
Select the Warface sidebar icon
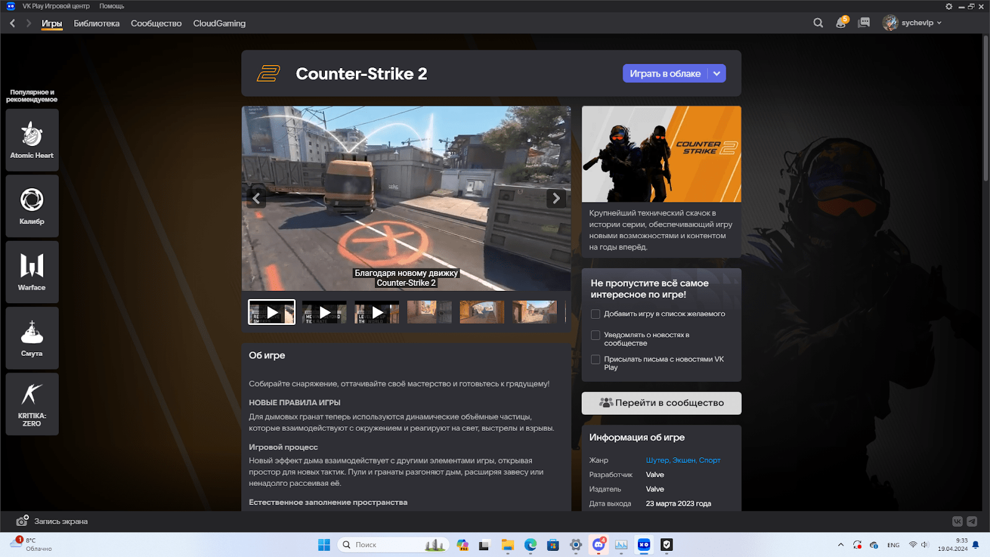pos(32,272)
